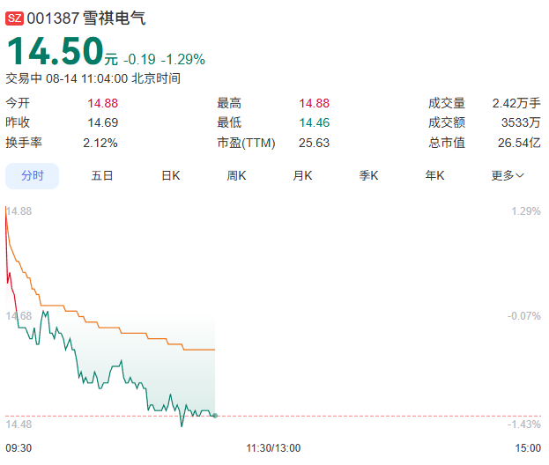The height and width of the screenshot is (465, 549).
Task: Click the 09:30 time axis label
Action: pos(19,448)
